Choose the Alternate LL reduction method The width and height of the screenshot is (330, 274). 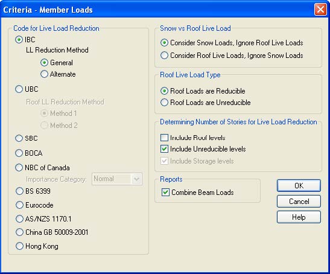44,74
